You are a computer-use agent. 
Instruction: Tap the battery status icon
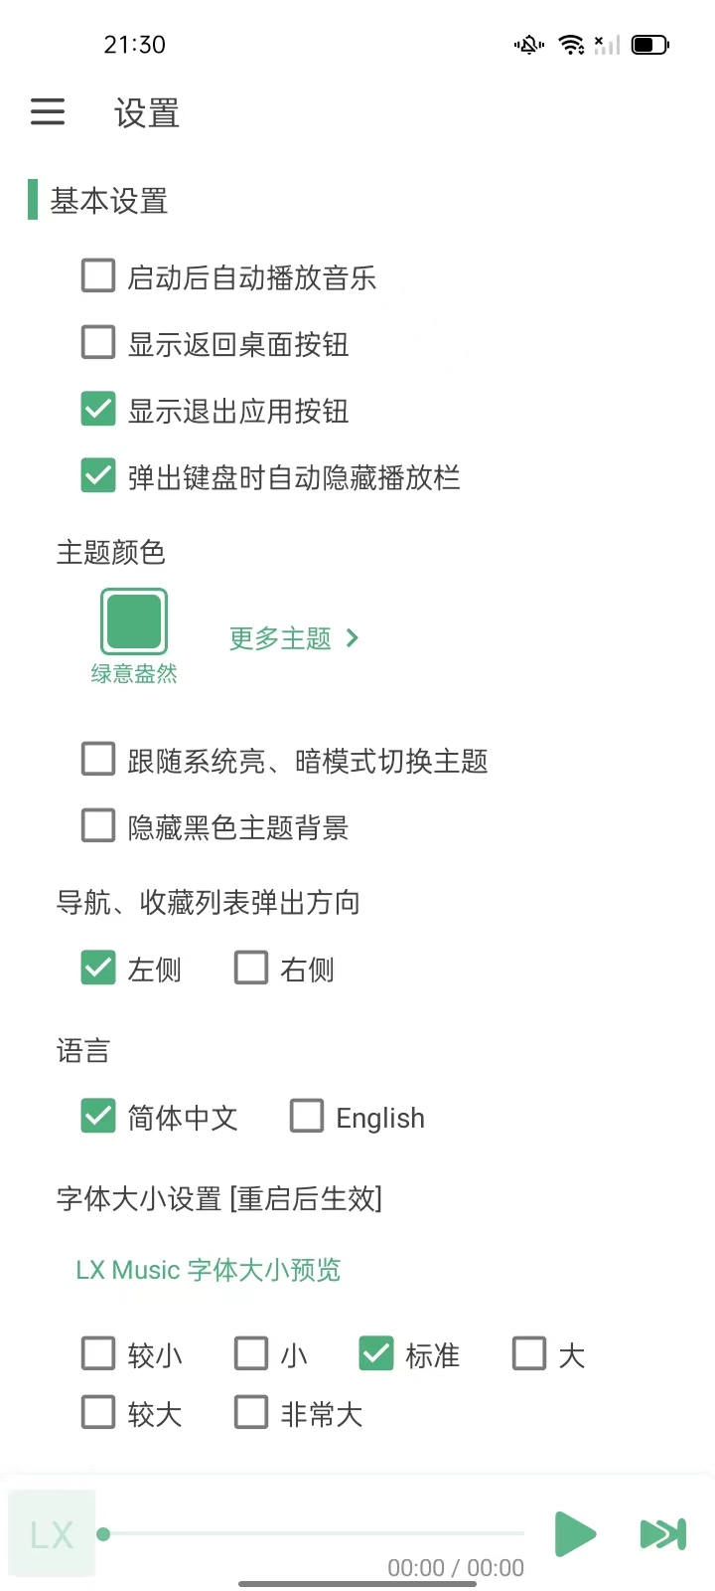pos(649,45)
